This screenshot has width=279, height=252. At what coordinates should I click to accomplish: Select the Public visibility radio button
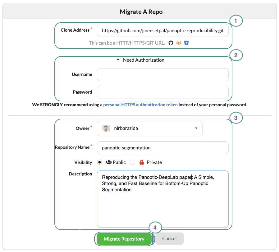100,162
